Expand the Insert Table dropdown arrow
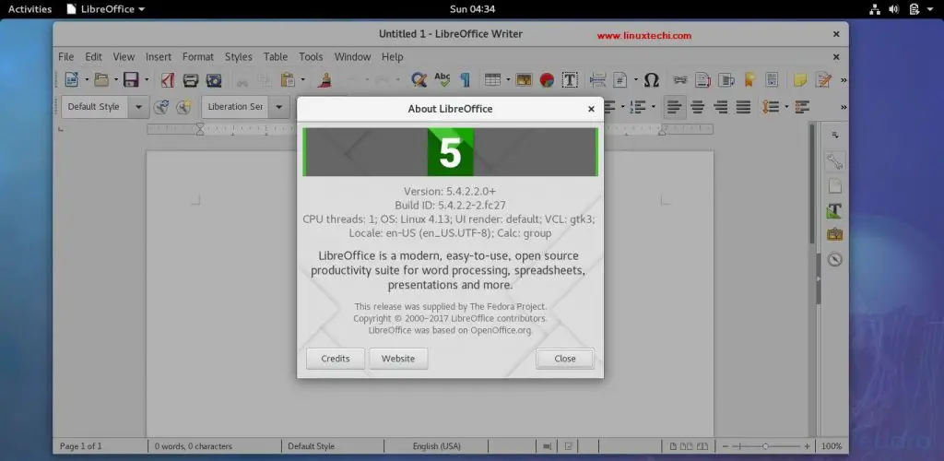 (508, 79)
